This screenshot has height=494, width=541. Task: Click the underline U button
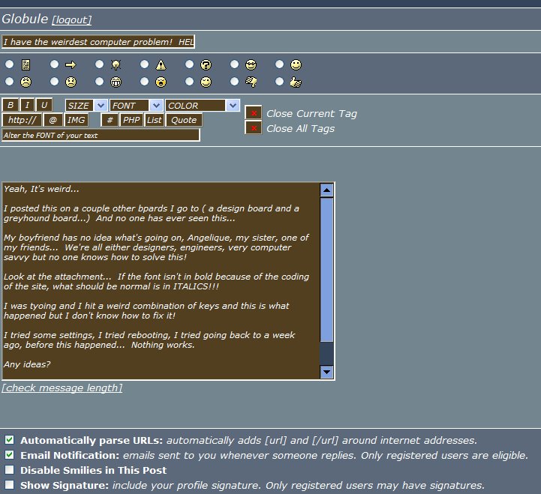pyautogui.click(x=44, y=106)
